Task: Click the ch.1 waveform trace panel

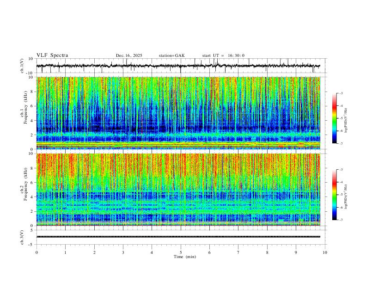Action: (x=181, y=66)
